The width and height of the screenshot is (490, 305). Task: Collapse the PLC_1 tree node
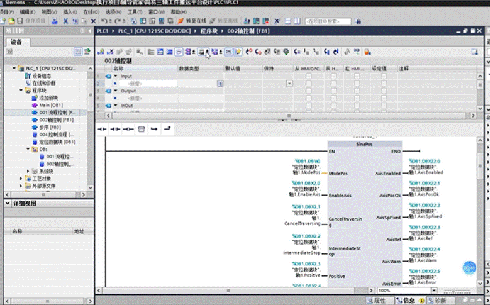click(x=14, y=68)
